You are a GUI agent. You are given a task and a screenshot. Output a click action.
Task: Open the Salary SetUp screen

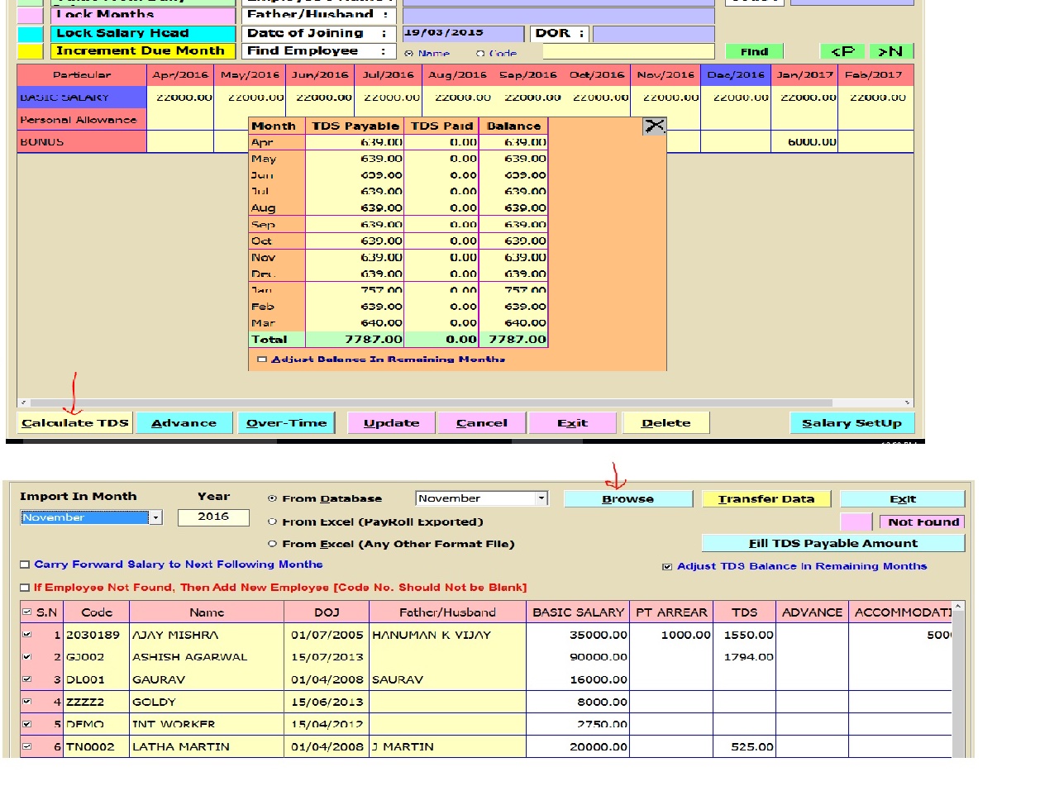[852, 423]
